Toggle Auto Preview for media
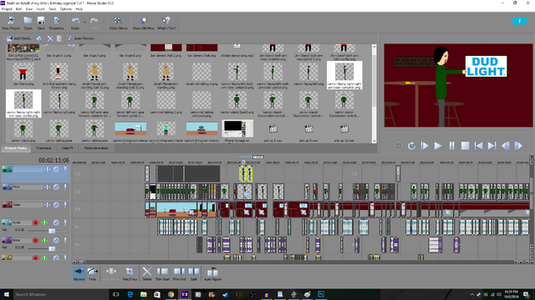535x300 pixels. (81, 38)
